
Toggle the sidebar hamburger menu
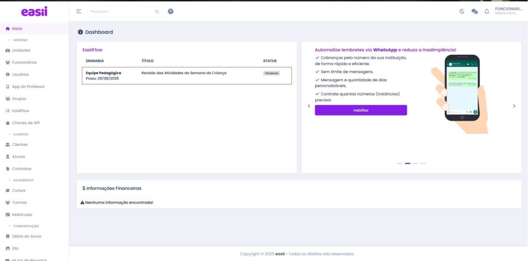[79, 11]
